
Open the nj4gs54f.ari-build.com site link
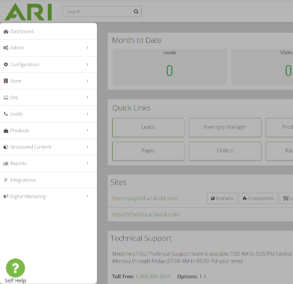[x=145, y=198]
